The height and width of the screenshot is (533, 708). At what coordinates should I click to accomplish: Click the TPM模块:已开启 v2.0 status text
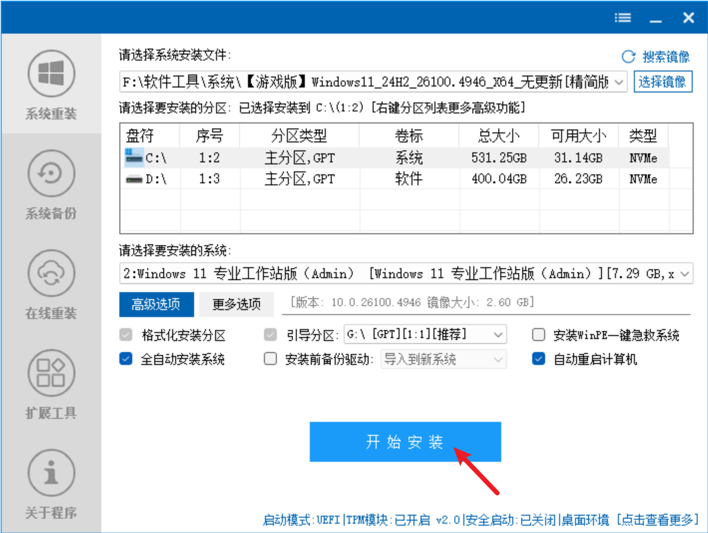pos(403,520)
